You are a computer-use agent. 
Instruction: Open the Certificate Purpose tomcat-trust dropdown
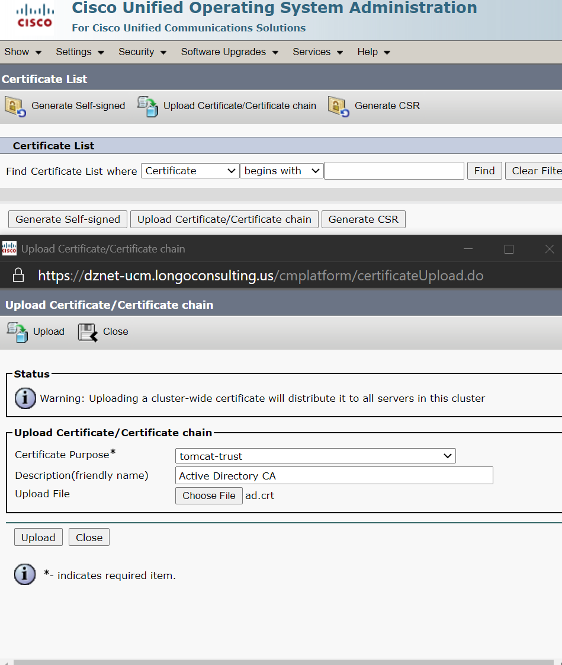315,456
